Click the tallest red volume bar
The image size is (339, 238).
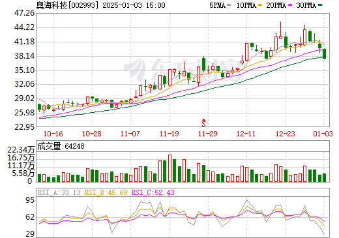click(169, 168)
